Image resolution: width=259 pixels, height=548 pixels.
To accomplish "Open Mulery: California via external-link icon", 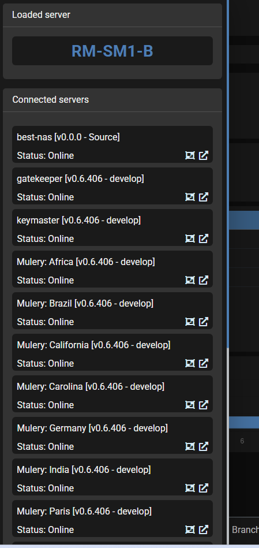I will pyautogui.click(x=204, y=363).
